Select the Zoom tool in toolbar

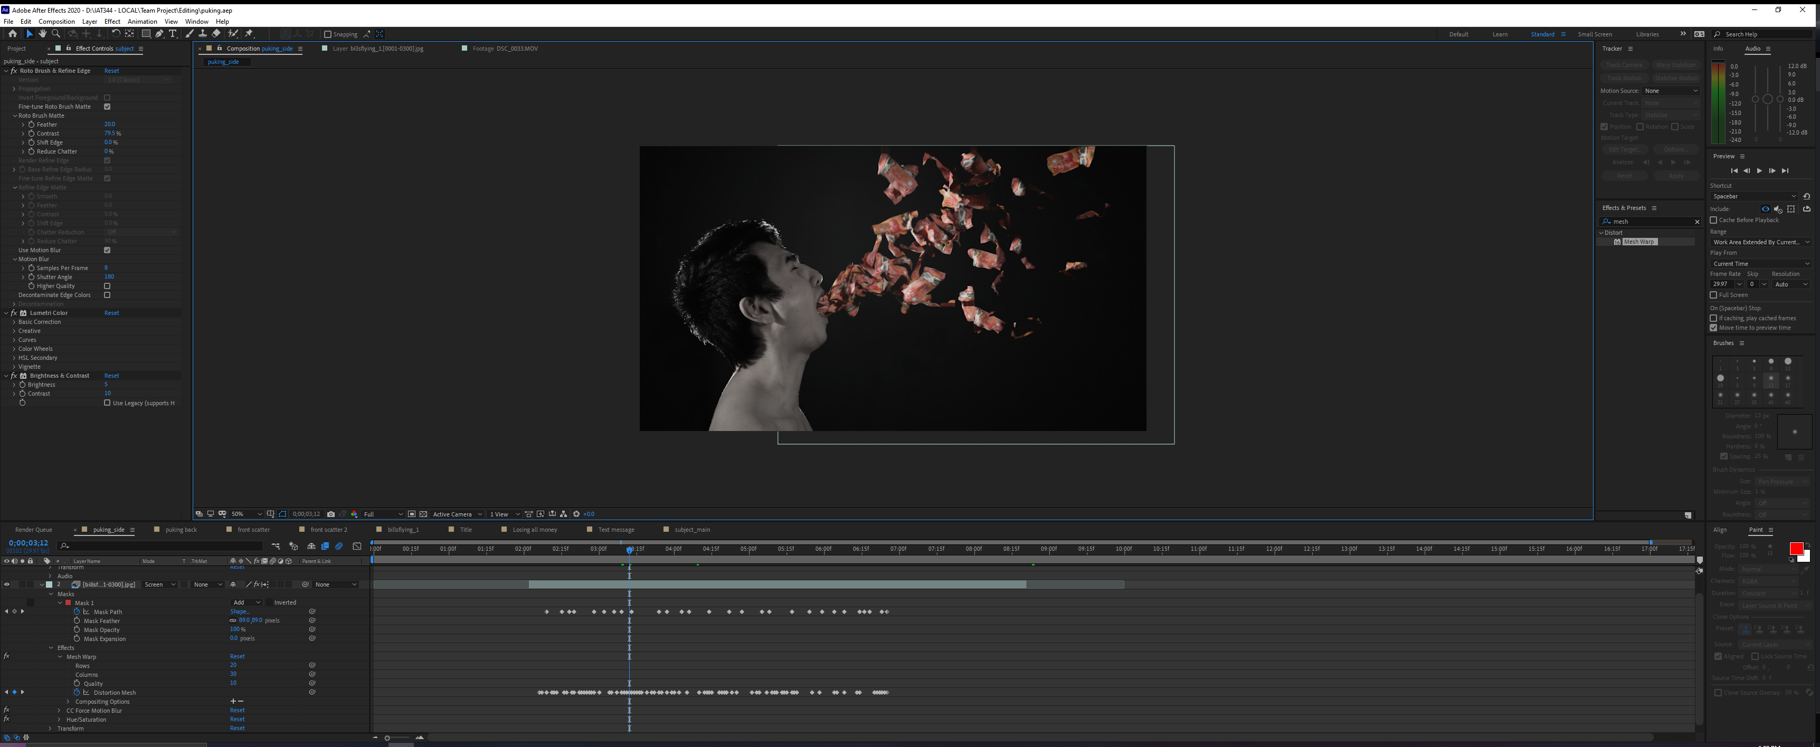tap(56, 34)
